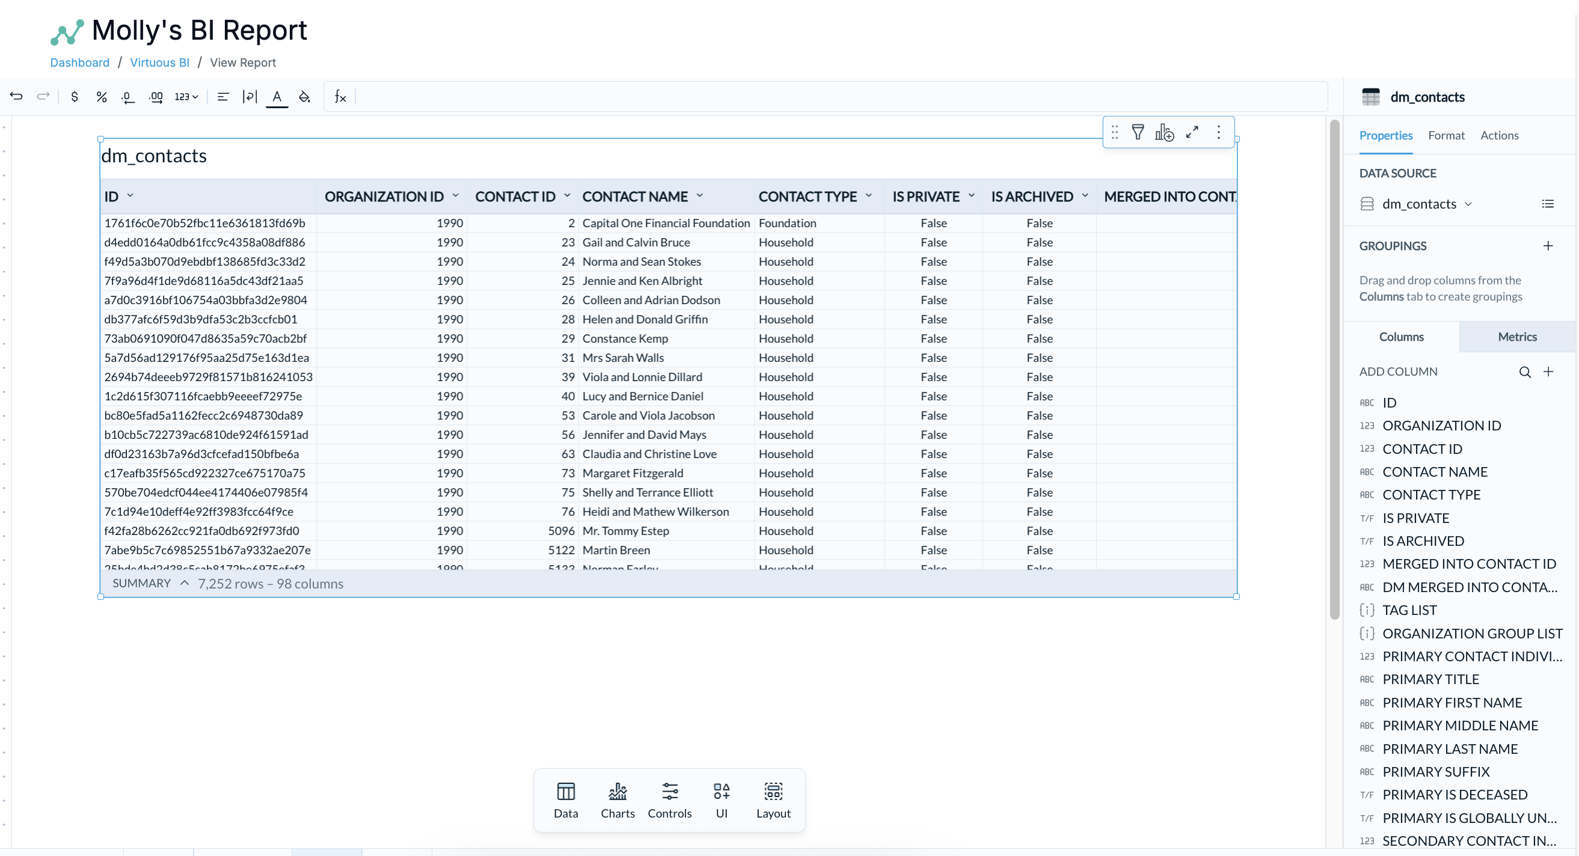Viewport: 1579px width, 856px height.
Task: Open the table filter icon
Action: [x=1138, y=132]
